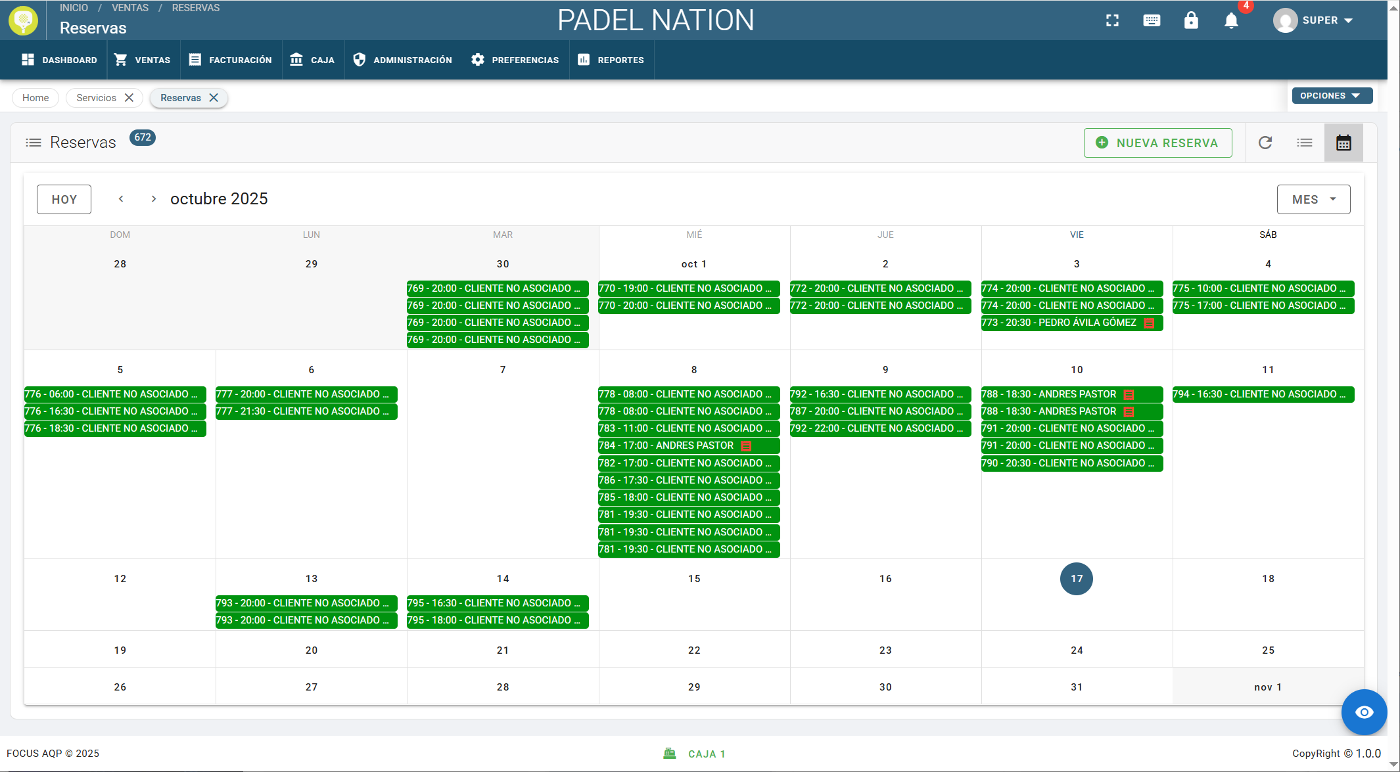Click the blue eye floating button
The width and height of the screenshot is (1400, 772).
pyautogui.click(x=1364, y=712)
